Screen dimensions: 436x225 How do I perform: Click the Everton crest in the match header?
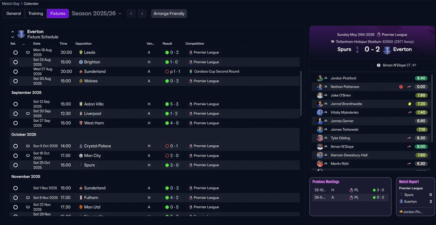(x=387, y=50)
